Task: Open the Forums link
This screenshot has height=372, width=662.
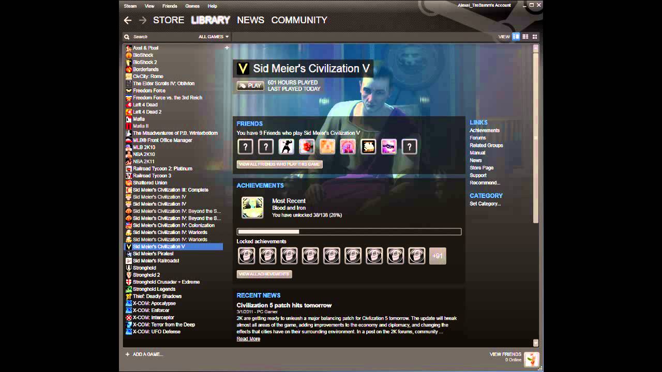Action: pos(478,138)
